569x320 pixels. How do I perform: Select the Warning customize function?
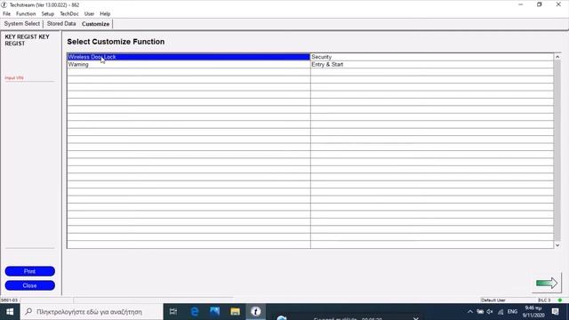(188, 65)
